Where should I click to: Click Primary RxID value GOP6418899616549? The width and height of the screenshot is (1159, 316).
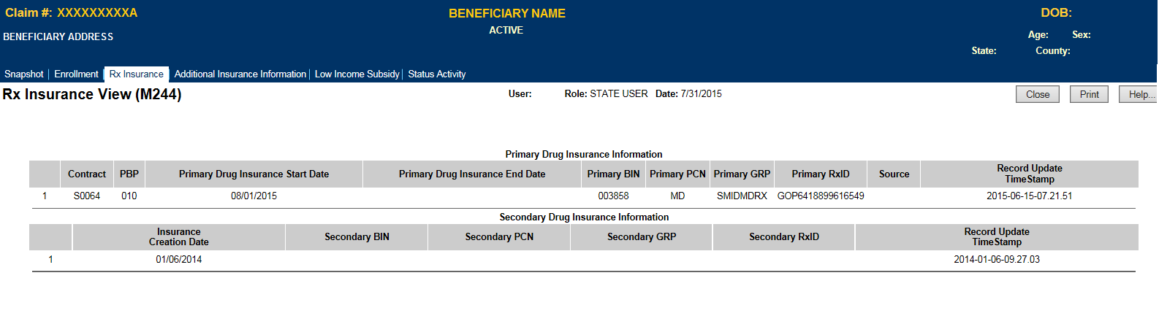click(821, 196)
